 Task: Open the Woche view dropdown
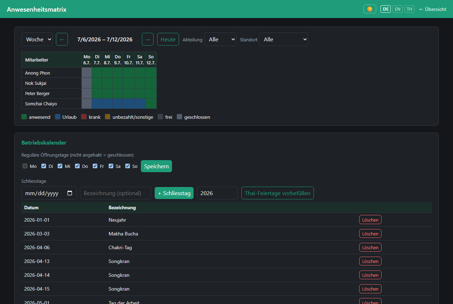[x=37, y=39]
